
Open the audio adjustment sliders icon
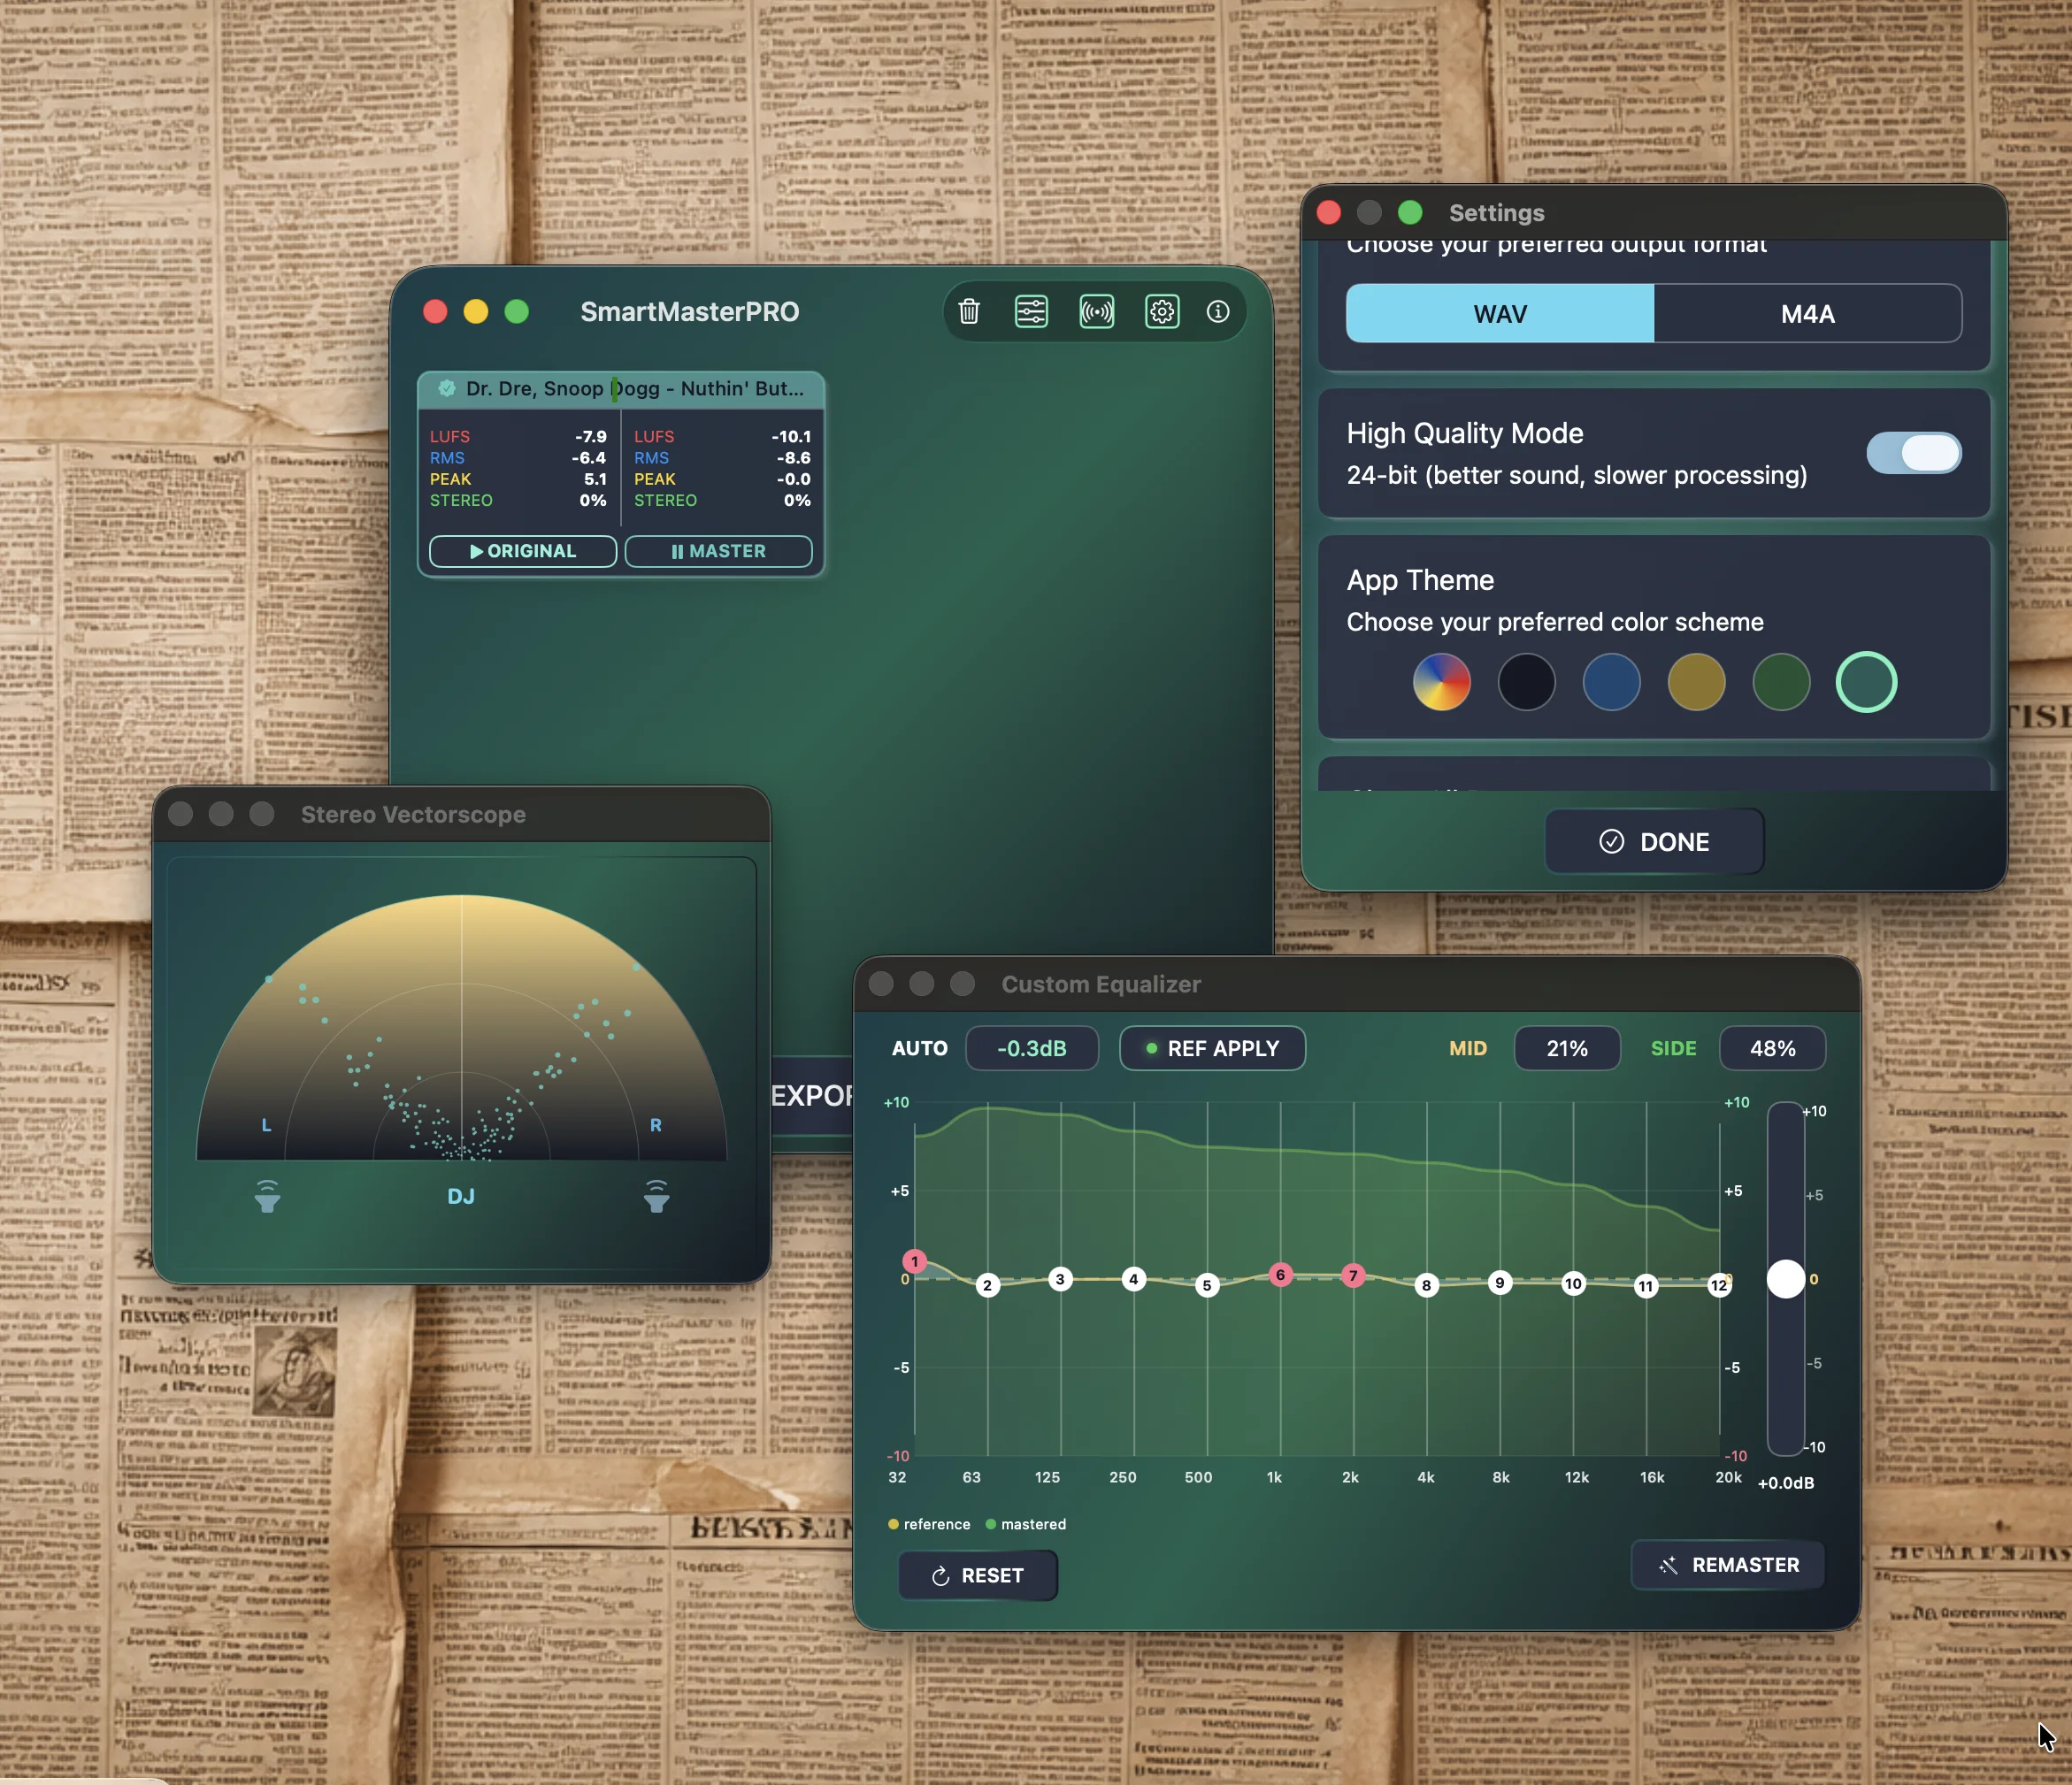[x=1031, y=311]
